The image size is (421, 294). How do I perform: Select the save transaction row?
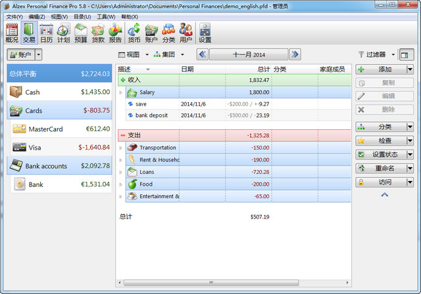pyautogui.click(x=238, y=104)
